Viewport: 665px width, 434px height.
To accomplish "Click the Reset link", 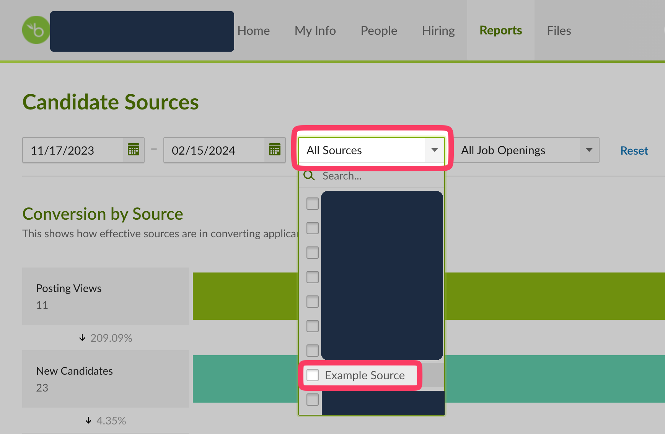I will point(634,150).
